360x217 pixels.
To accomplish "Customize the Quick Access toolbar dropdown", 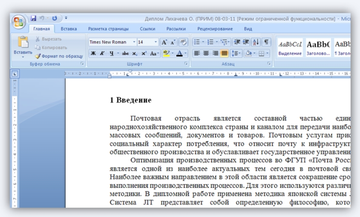I will (x=66, y=18).
